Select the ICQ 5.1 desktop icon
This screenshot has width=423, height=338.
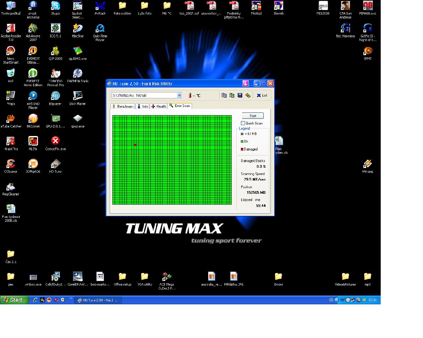tap(56, 31)
